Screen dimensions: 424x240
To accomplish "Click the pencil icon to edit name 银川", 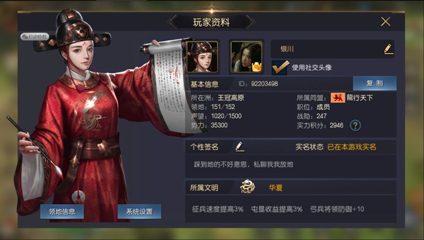I will [388, 49].
